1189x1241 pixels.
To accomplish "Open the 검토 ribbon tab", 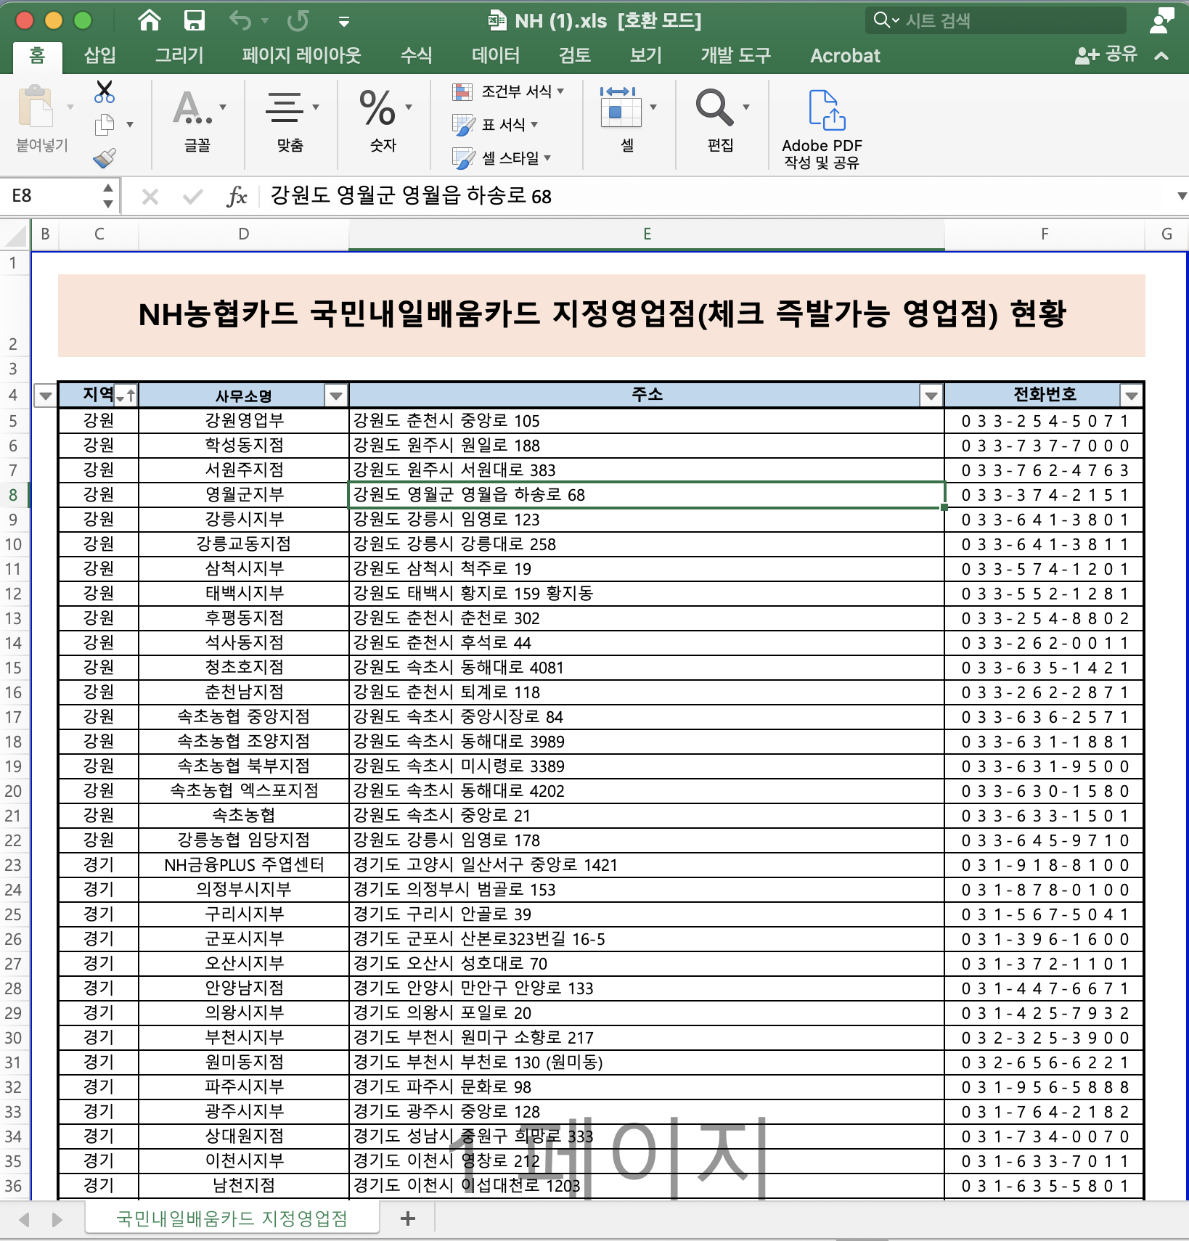I will coord(575,56).
